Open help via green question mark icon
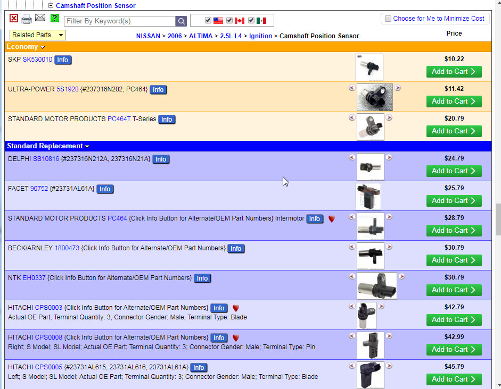The height and width of the screenshot is (389, 501). pos(55,18)
